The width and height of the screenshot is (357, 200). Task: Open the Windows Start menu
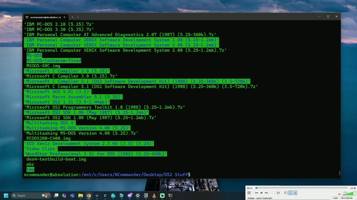pyautogui.click(x=6, y=196)
